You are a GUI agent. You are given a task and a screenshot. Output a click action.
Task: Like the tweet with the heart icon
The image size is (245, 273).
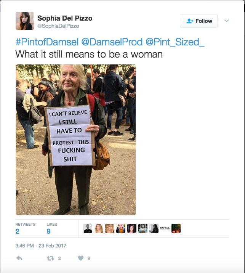point(81,258)
